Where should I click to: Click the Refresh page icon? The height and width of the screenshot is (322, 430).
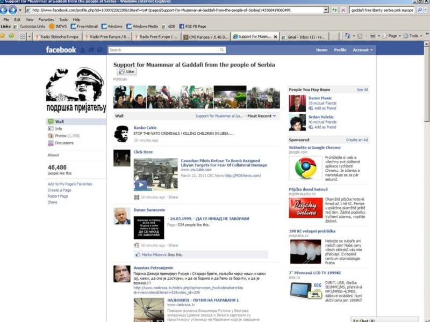tap(335, 10)
